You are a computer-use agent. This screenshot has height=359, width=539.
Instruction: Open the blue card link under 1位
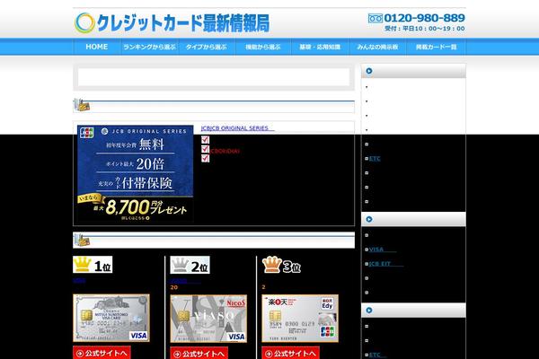pyautogui.click(x=79, y=281)
